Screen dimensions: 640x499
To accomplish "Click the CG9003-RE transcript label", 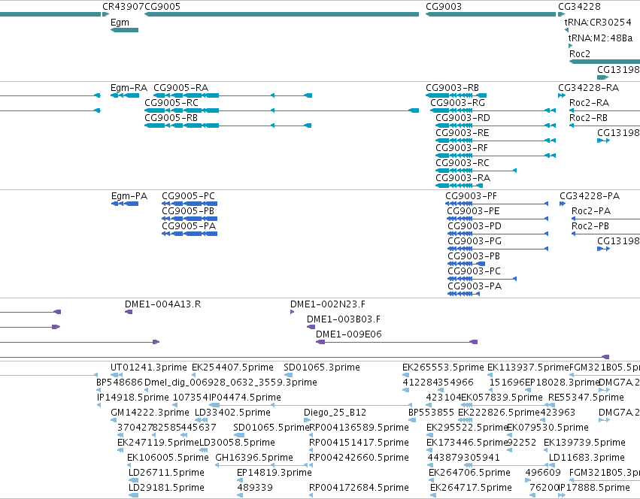I will coord(462,133).
